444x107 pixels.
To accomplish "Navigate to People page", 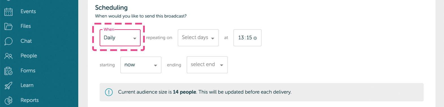I will [x=29, y=56].
